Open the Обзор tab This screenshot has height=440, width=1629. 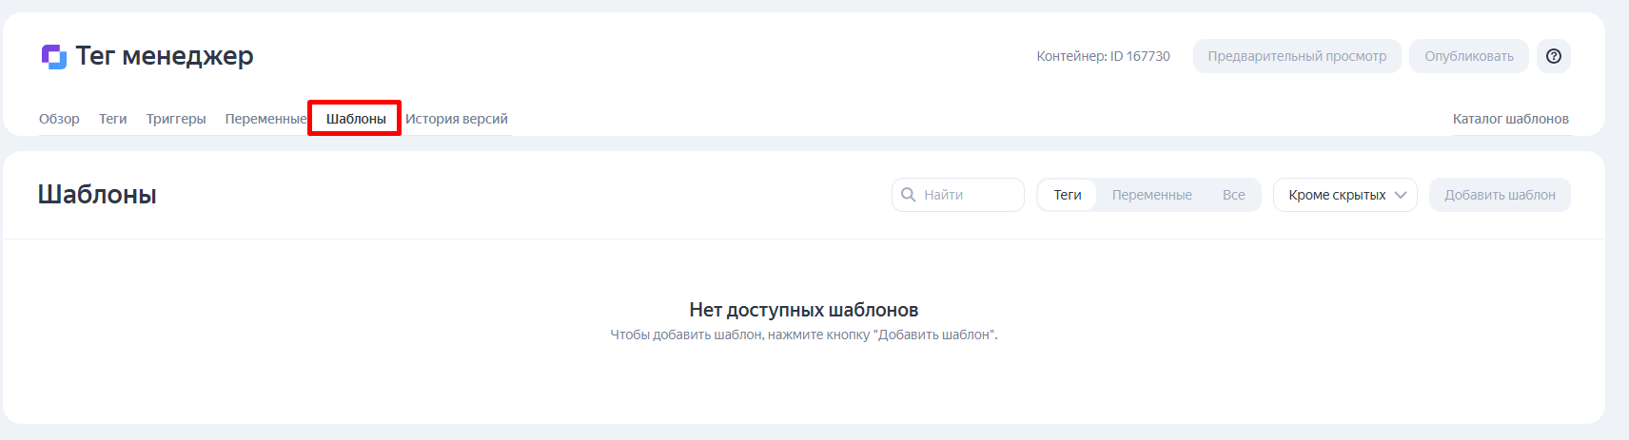(x=59, y=119)
